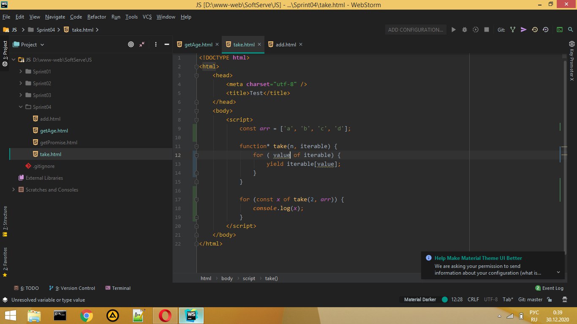Revert changes with rollback icon
Viewport: 577px width, 324px height.
tap(546, 30)
